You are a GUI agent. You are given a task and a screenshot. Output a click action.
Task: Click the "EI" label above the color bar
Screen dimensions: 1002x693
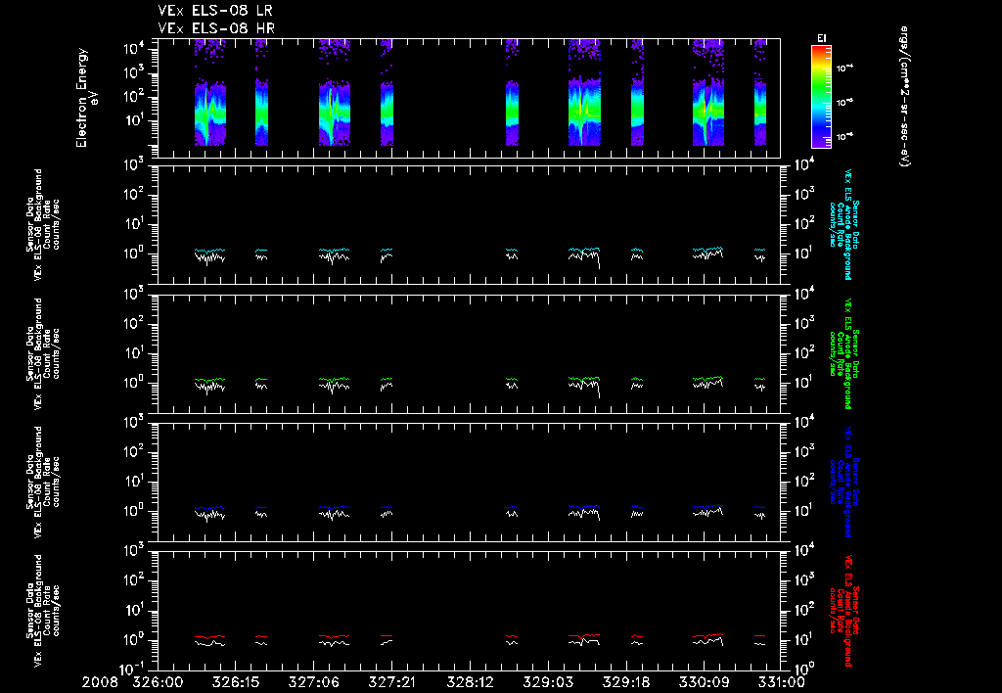click(821, 38)
